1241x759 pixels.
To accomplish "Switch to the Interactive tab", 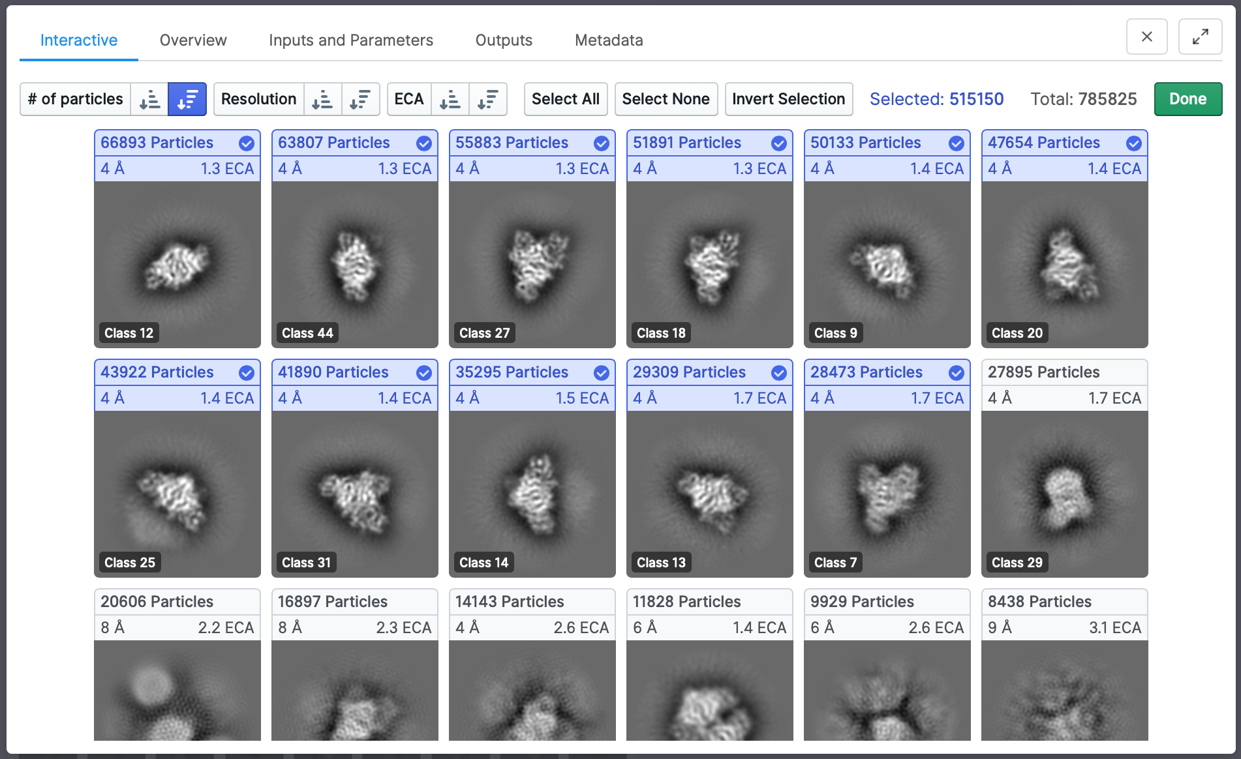I will 79,40.
